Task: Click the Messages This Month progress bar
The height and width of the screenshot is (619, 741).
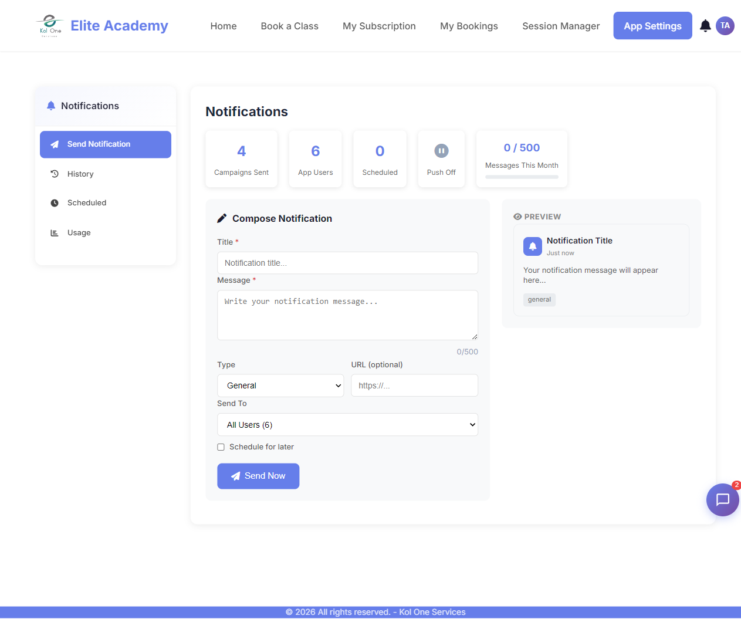Action: (x=522, y=177)
